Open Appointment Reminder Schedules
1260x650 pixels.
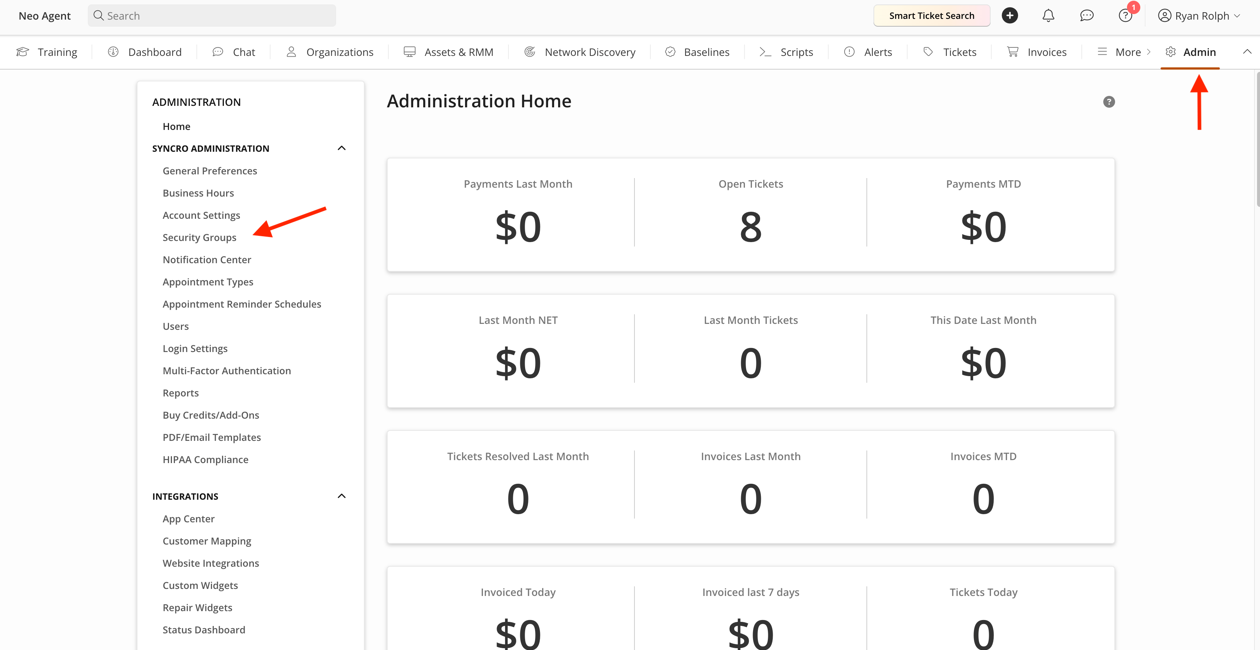tap(242, 304)
